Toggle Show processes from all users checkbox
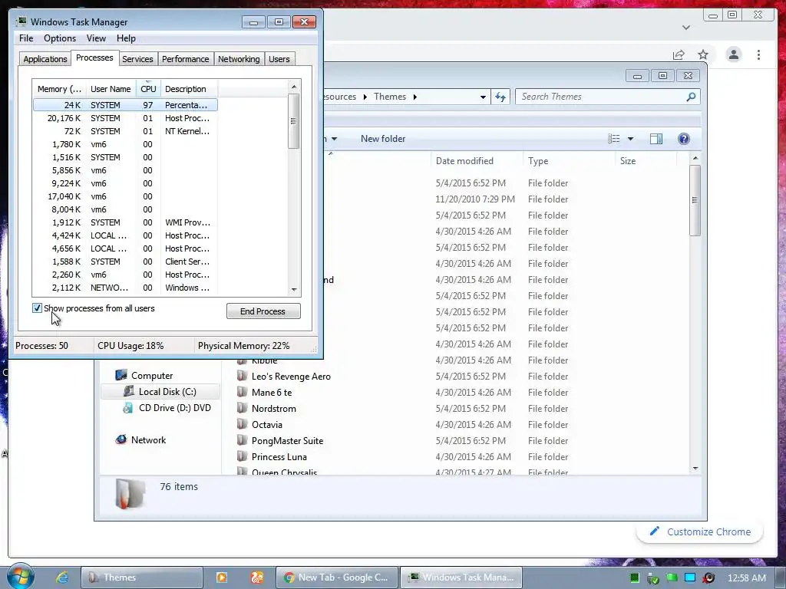Viewport: 786px width, 589px height. (x=37, y=308)
